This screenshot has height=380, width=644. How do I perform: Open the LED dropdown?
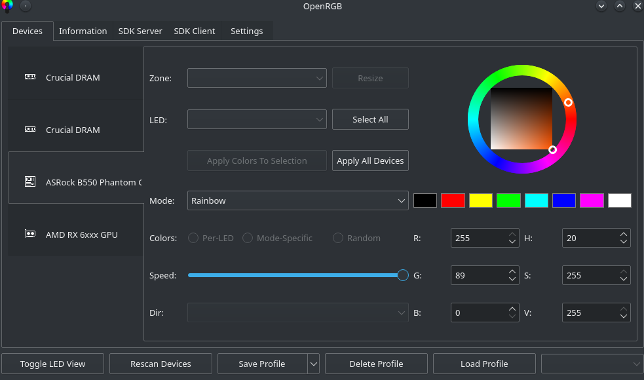[x=257, y=119]
